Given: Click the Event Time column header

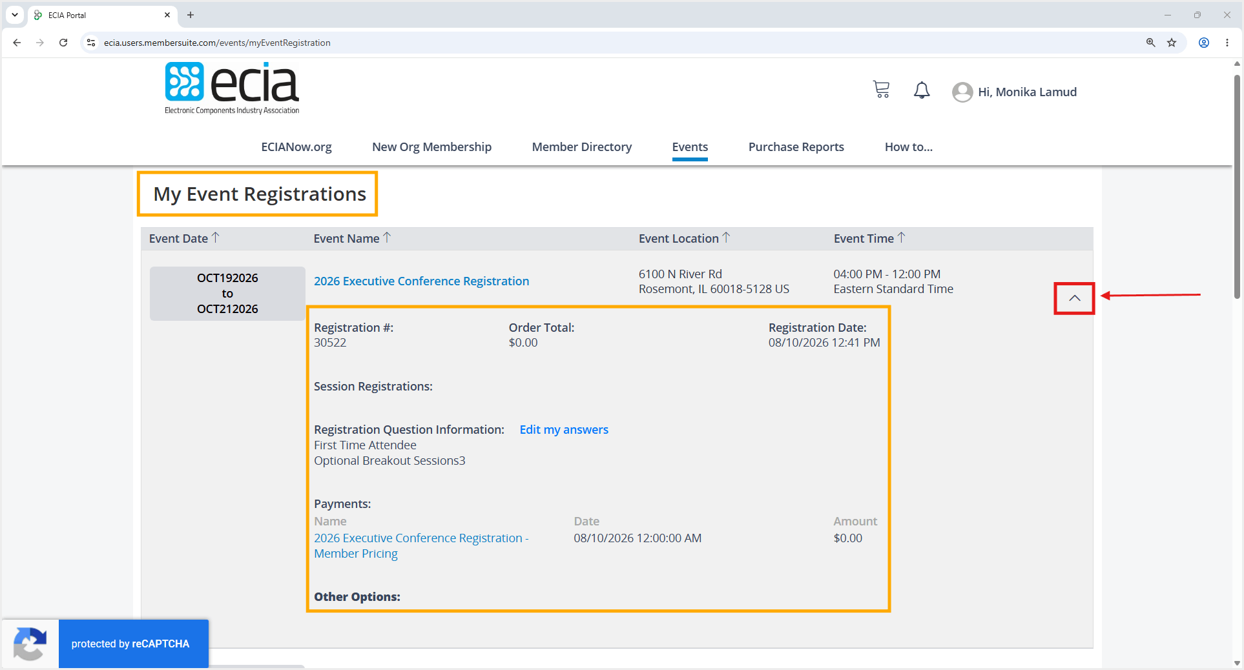Looking at the screenshot, I should pyautogui.click(x=864, y=239).
